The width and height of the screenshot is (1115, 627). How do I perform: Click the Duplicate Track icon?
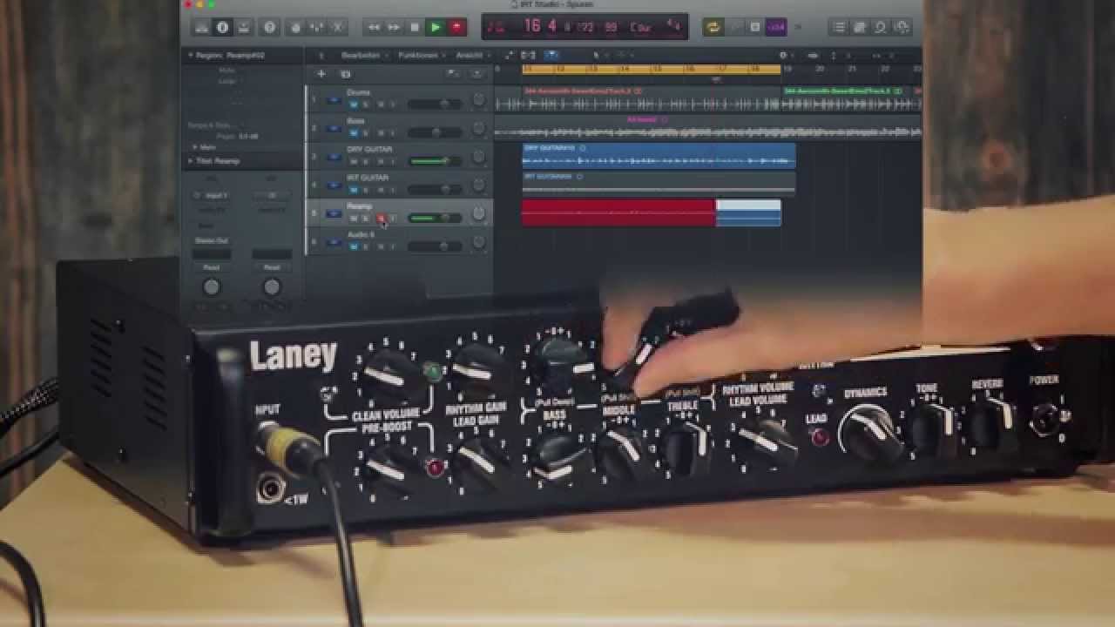pyautogui.click(x=345, y=75)
